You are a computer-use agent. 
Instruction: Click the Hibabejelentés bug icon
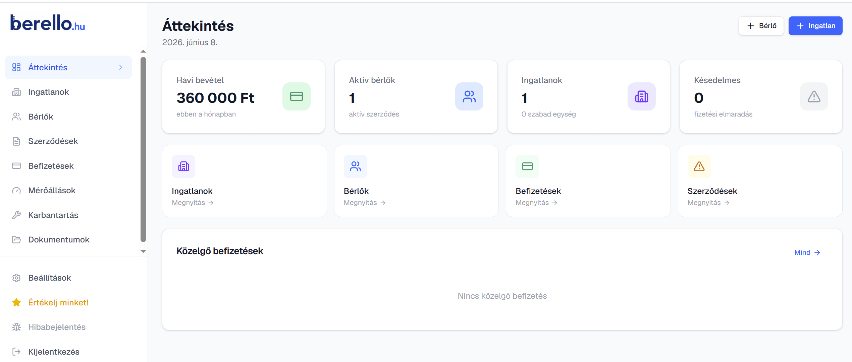click(16, 327)
